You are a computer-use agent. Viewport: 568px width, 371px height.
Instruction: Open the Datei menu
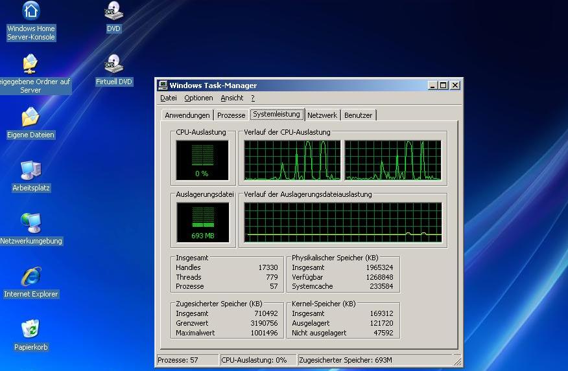coord(169,98)
